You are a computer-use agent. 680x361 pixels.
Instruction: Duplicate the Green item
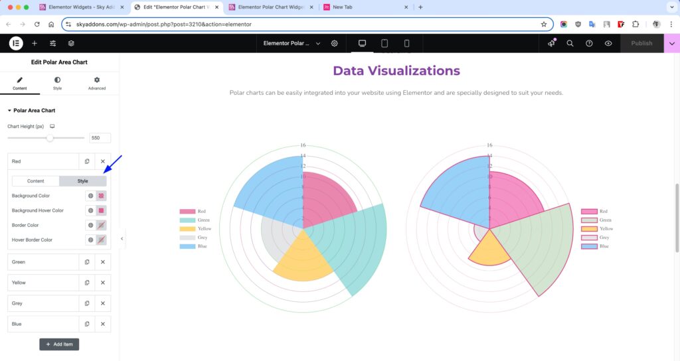point(87,261)
